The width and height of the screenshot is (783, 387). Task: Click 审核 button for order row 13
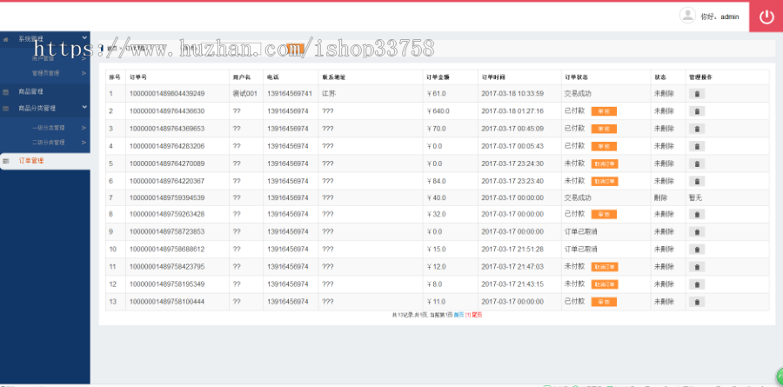tap(604, 302)
